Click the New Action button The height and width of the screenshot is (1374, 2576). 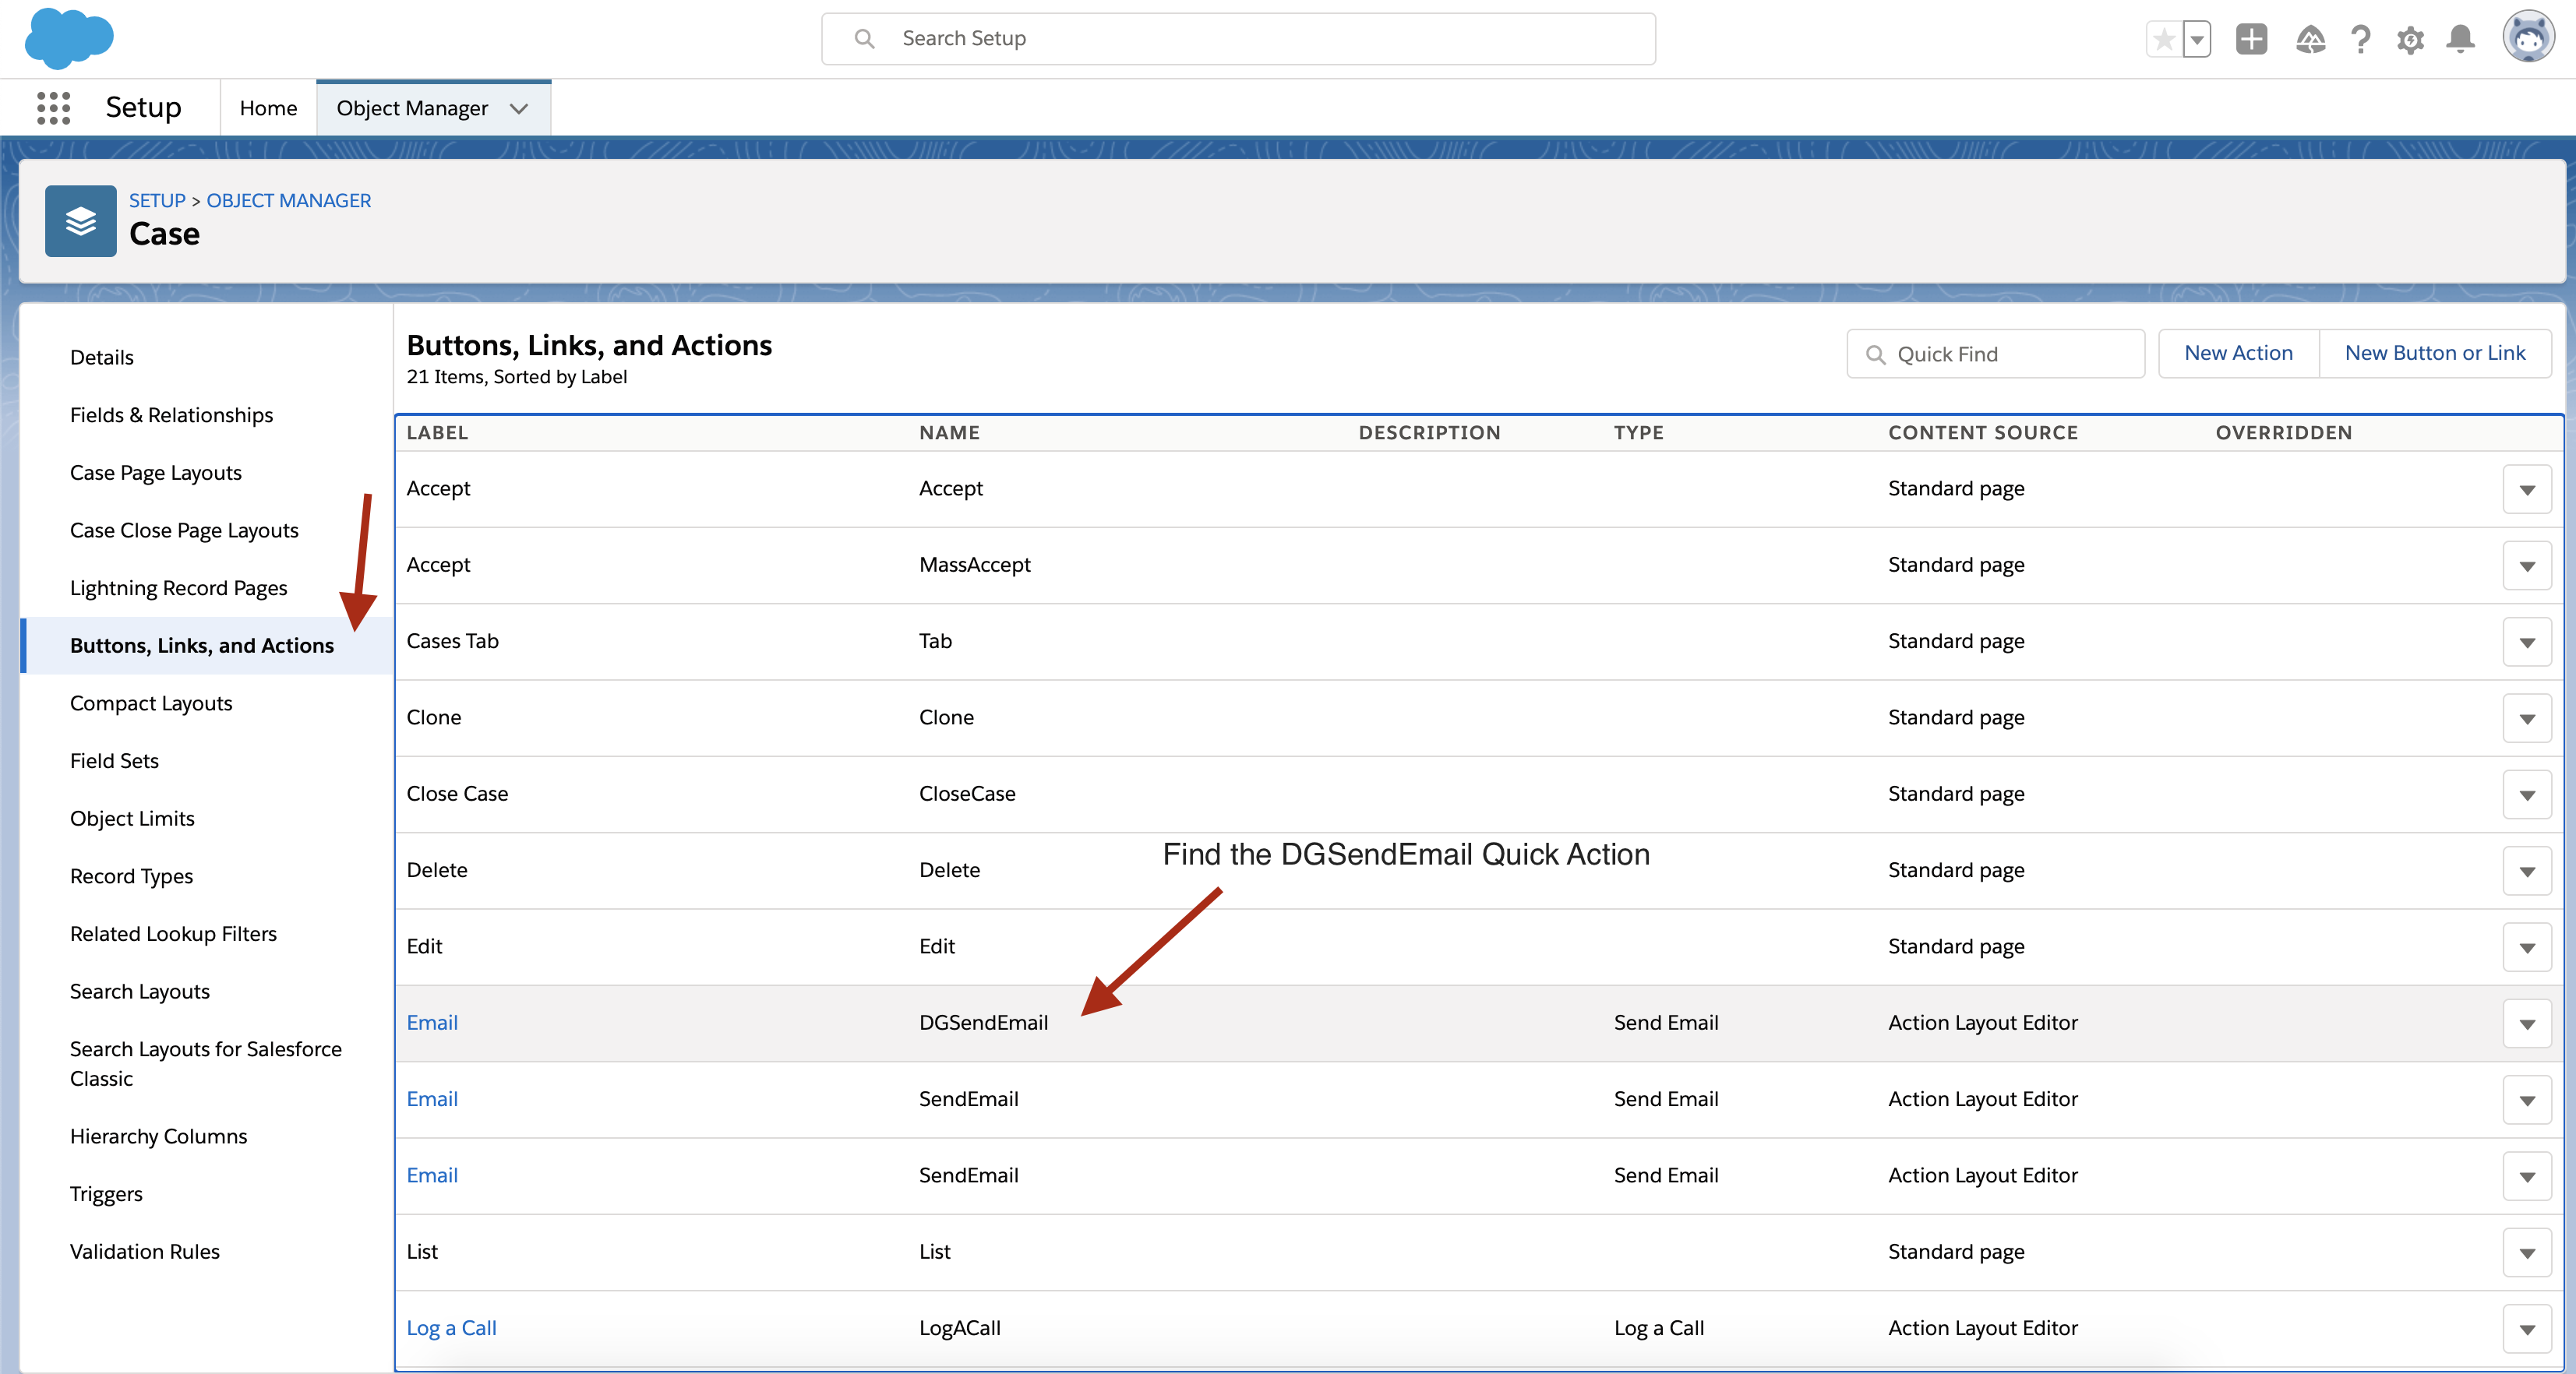[x=2238, y=353]
